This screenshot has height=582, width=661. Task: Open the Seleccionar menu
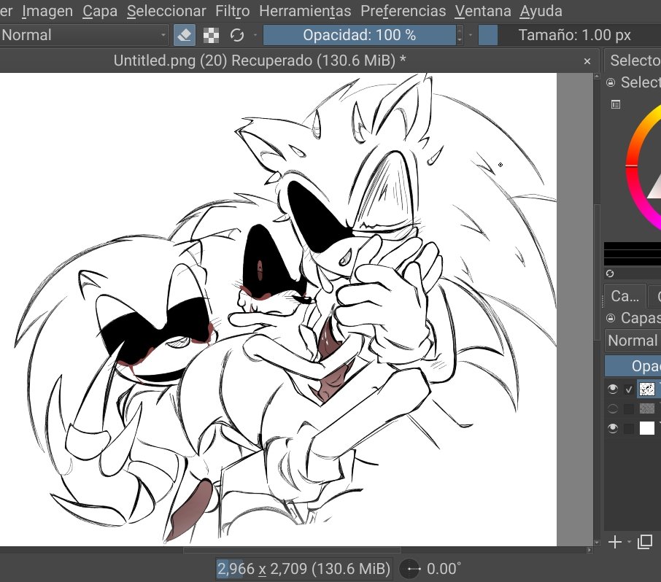pyautogui.click(x=166, y=11)
